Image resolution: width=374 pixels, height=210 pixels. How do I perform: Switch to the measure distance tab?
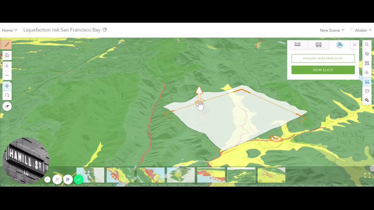tap(297, 45)
